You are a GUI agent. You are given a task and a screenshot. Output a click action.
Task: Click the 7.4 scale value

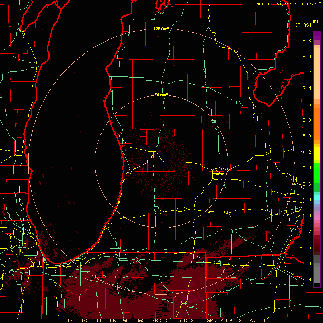[307, 88]
